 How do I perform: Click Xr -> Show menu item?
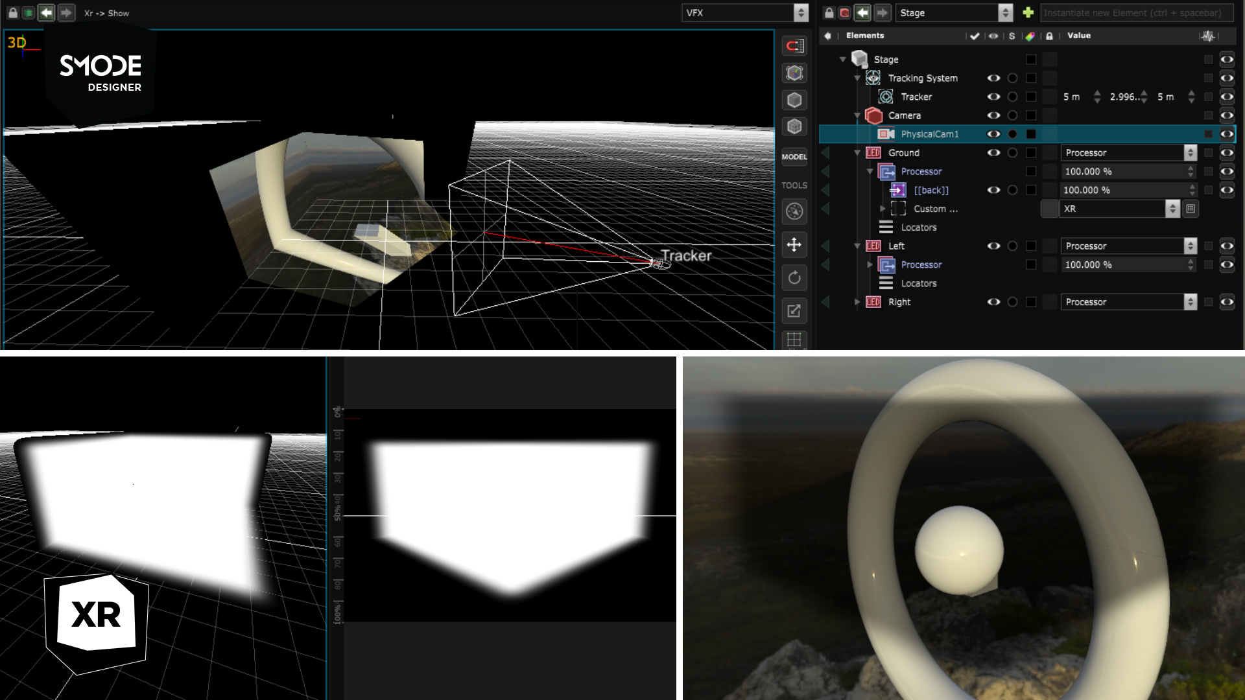(x=104, y=13)
